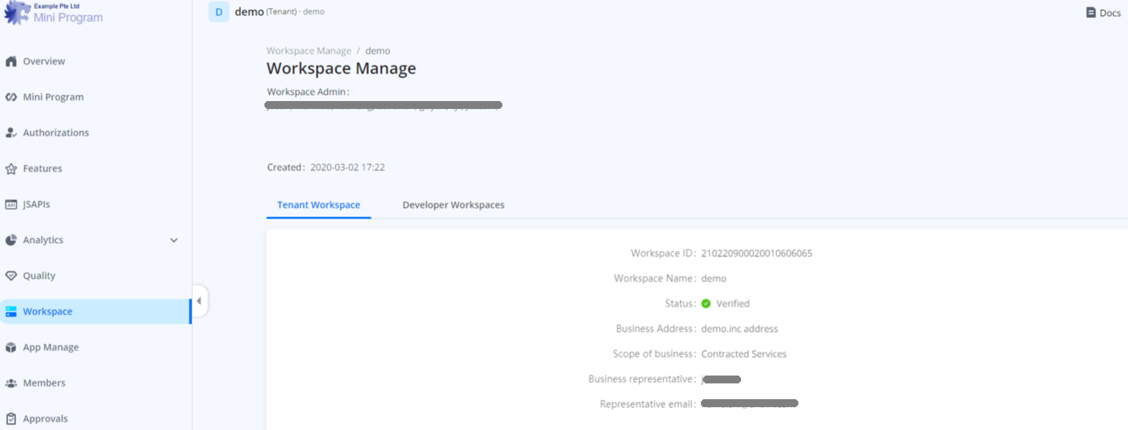
Task: Click the JSAPIs API icon
Action: (x=11, y=204)
